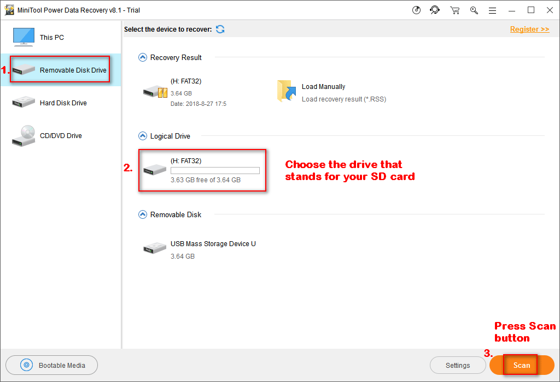Click the CD/DVD Drive disc icon
This screenshot has width=560, height=382.
(x=24, y=136)
